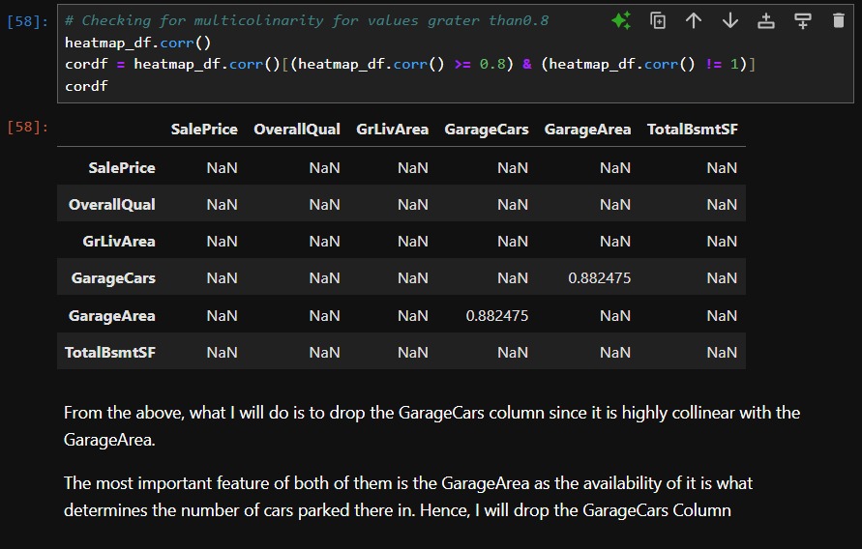Click inside the code cell editor
This screenshot has width=862, height=549.
pyautogui.click(x=456, y=53)
